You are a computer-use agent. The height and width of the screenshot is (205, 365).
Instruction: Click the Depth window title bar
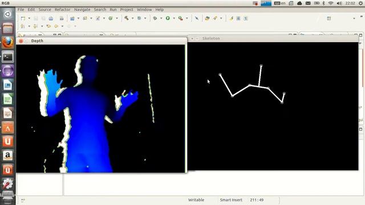(x=102, y=41)
